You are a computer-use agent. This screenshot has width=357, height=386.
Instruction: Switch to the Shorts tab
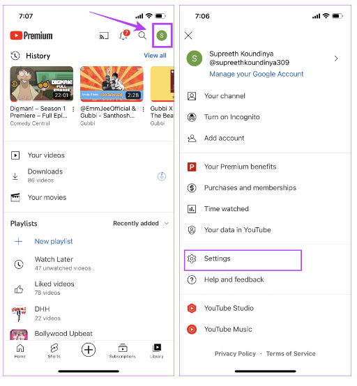point(54,350)
